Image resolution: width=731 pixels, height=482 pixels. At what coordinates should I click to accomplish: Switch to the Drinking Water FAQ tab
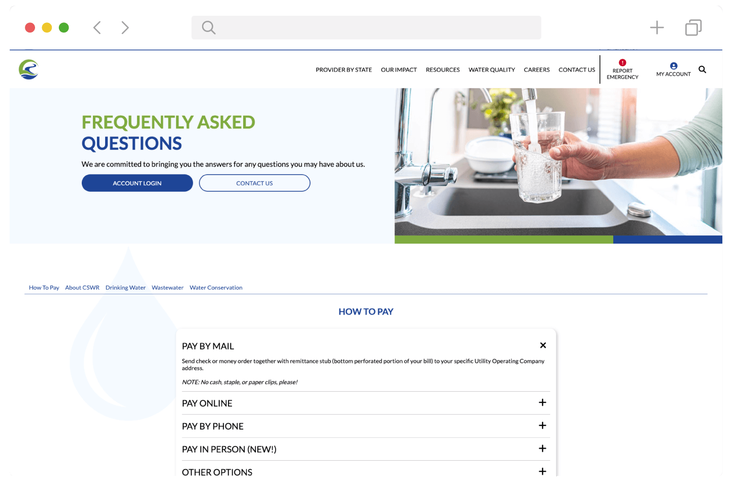point(125,287)
